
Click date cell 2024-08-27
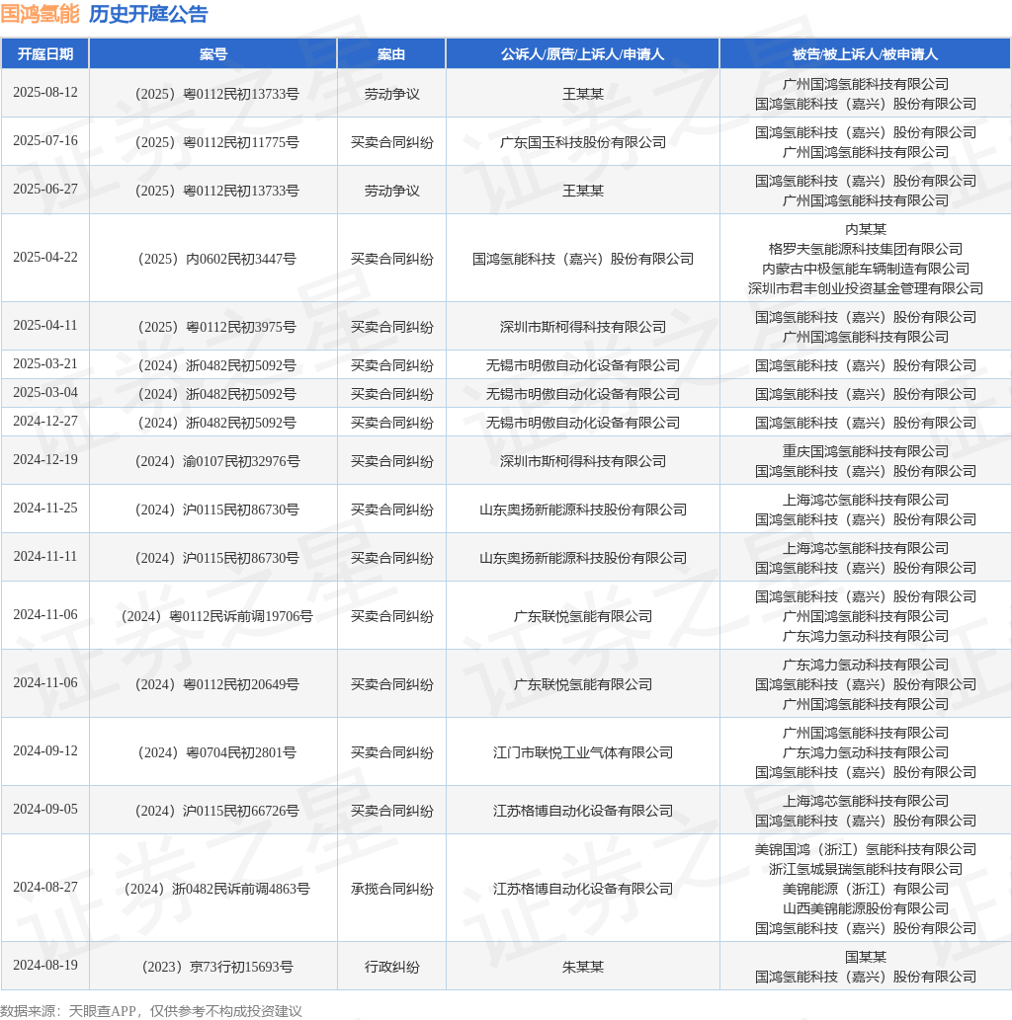pyautogui.click(x=44, y=887)
